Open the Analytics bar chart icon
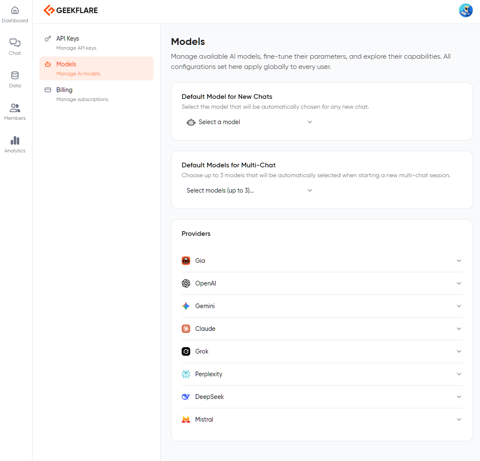The height and width of the screenshot is (461, 480). (x=15, y=140)
